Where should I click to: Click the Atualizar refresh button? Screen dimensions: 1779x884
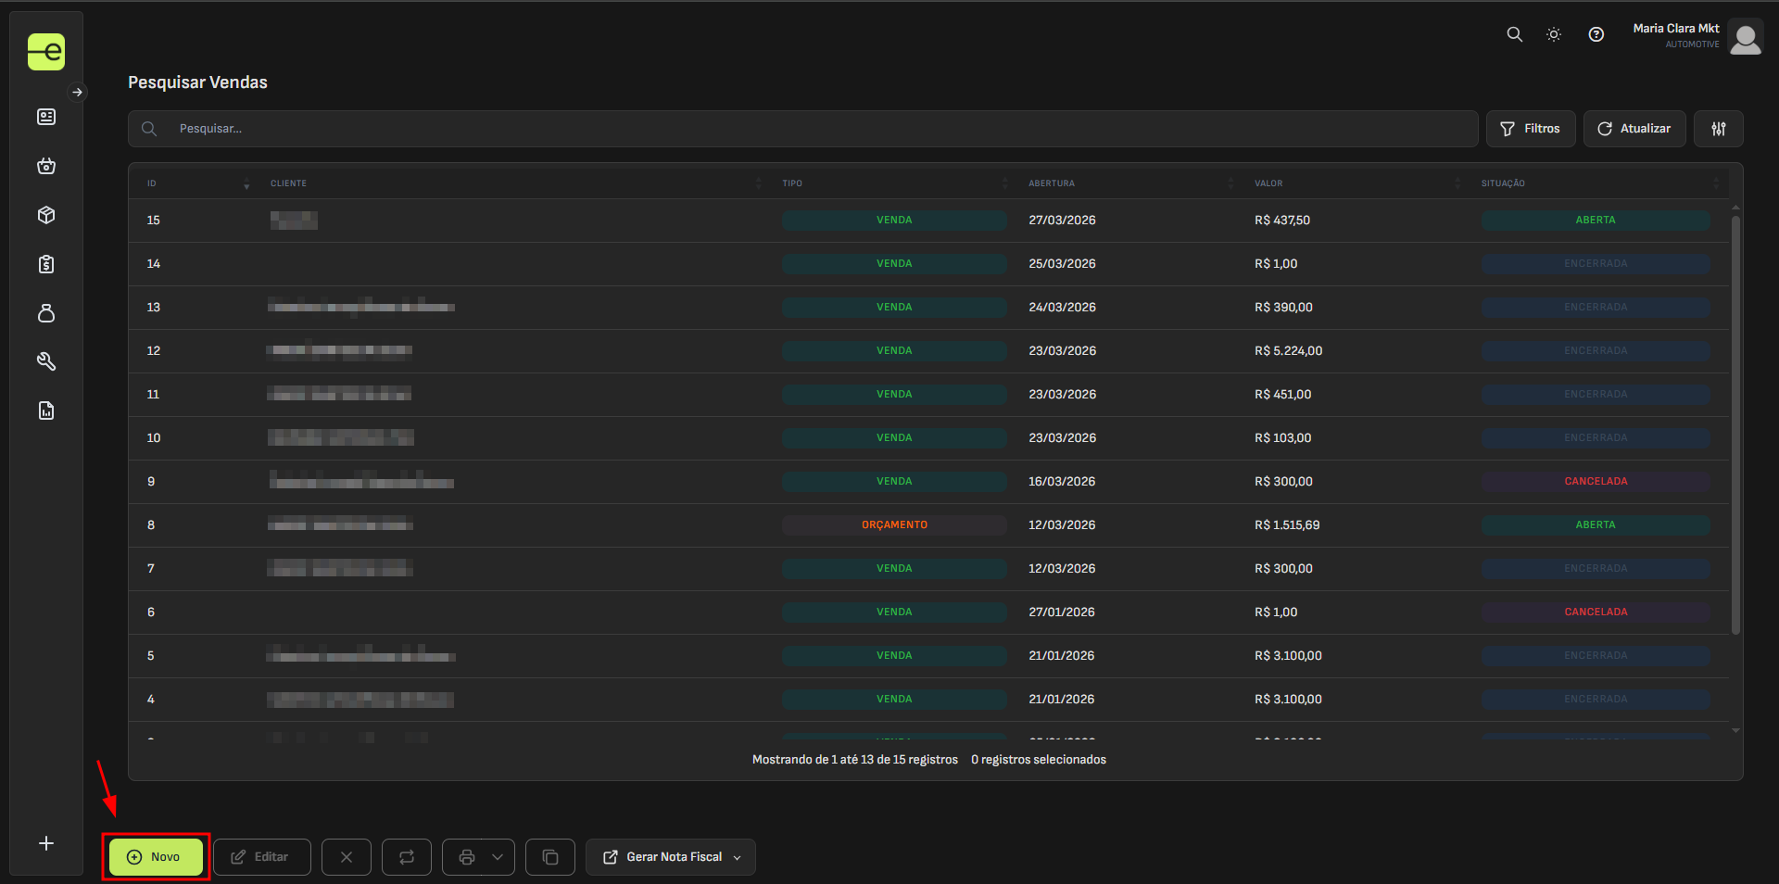[1634, 129]
